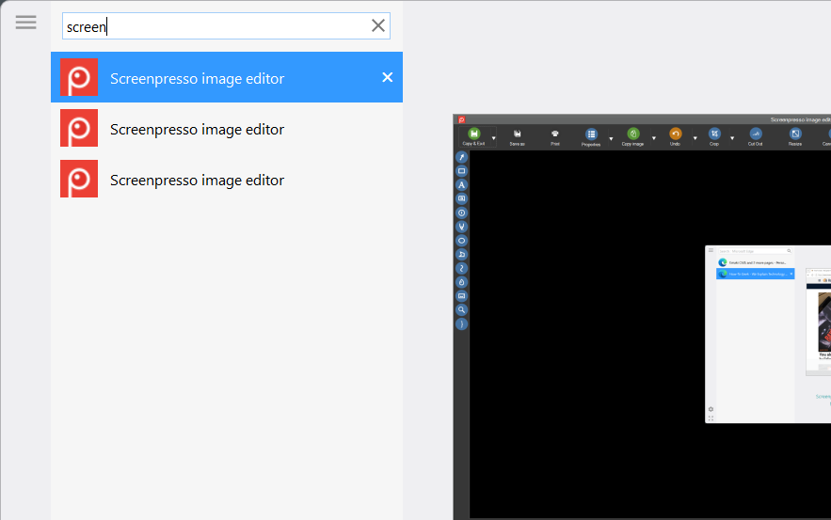831x520 pixels.
Task: Select the highlighter tool in preview sidebar
Action: [x=461, y=227]
